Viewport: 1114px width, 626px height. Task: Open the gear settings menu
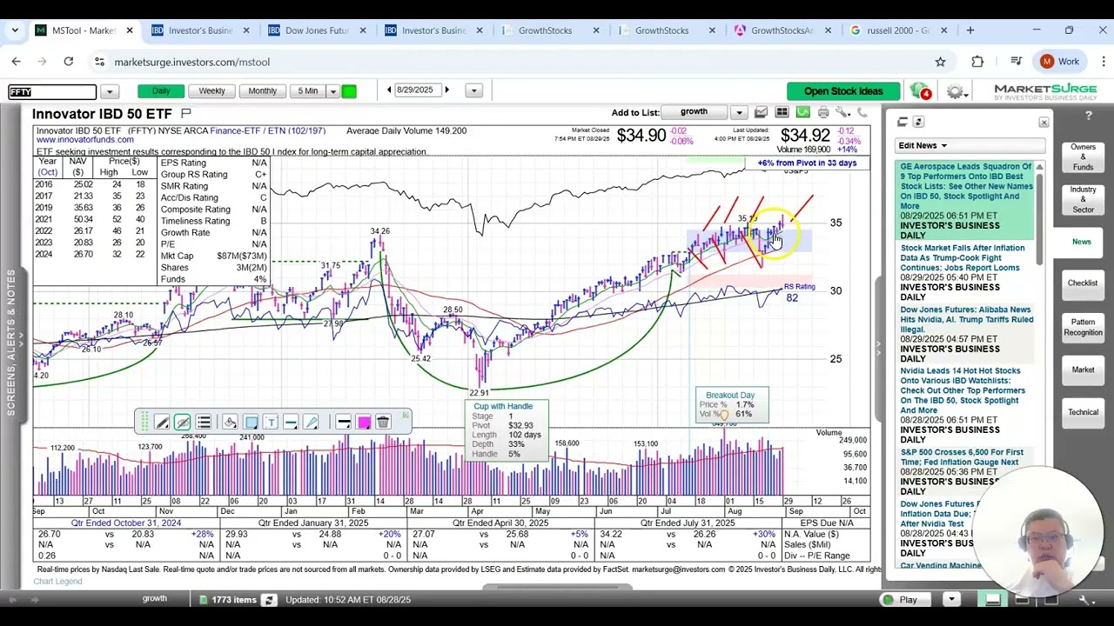958,91
